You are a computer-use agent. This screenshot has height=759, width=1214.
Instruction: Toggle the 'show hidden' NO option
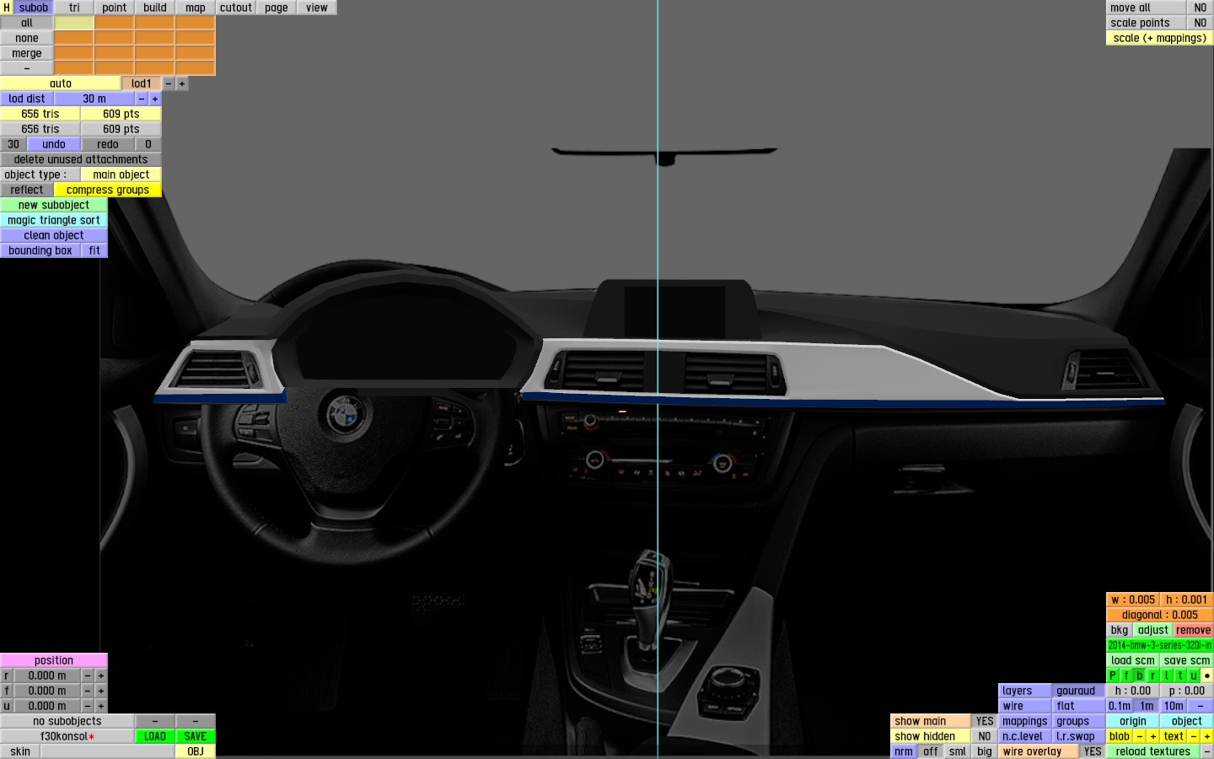pyautogui.click(x=985, y=736)
